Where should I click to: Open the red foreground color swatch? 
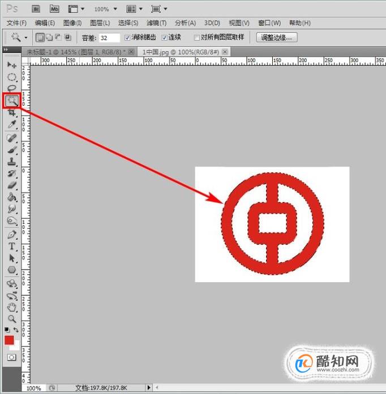point(9,340)
